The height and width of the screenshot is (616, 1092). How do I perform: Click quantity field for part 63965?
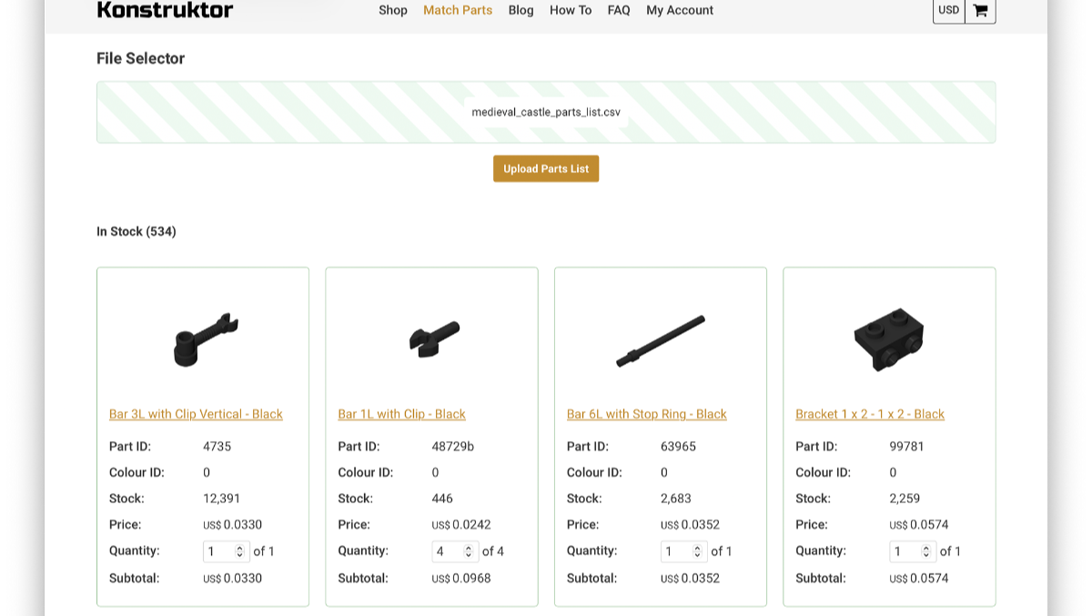[684, 551]
